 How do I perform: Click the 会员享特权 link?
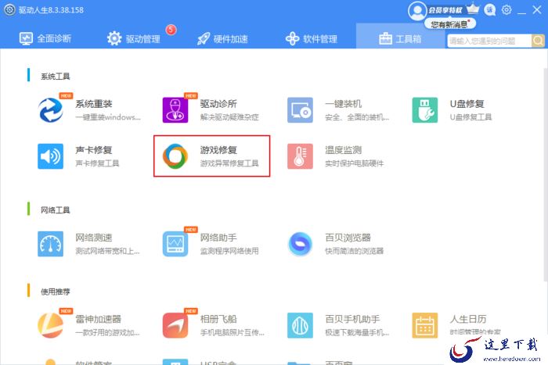click(445, 10)
